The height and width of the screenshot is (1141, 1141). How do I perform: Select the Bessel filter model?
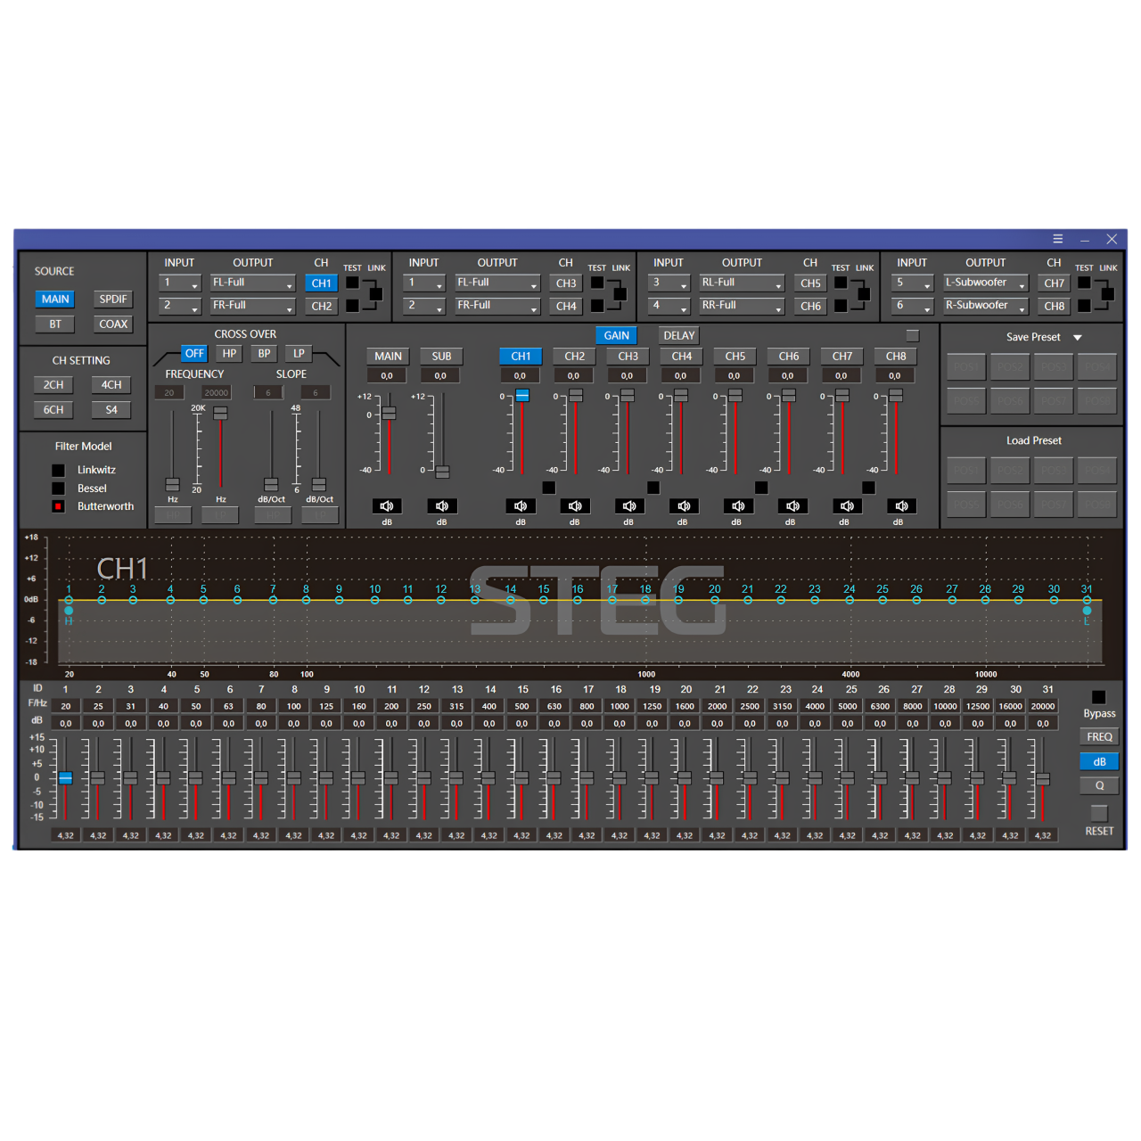58,488
